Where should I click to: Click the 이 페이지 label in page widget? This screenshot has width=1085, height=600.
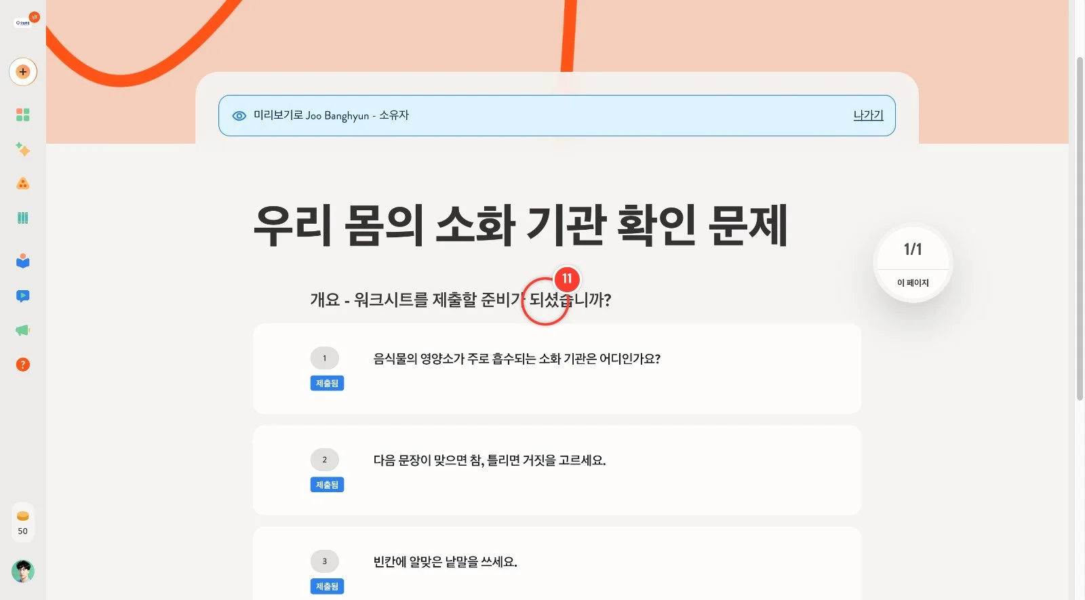pyautogui.click(x=913, y=283)
